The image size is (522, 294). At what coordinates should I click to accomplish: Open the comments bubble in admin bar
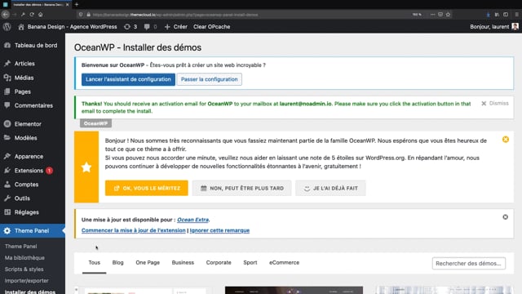150,27
